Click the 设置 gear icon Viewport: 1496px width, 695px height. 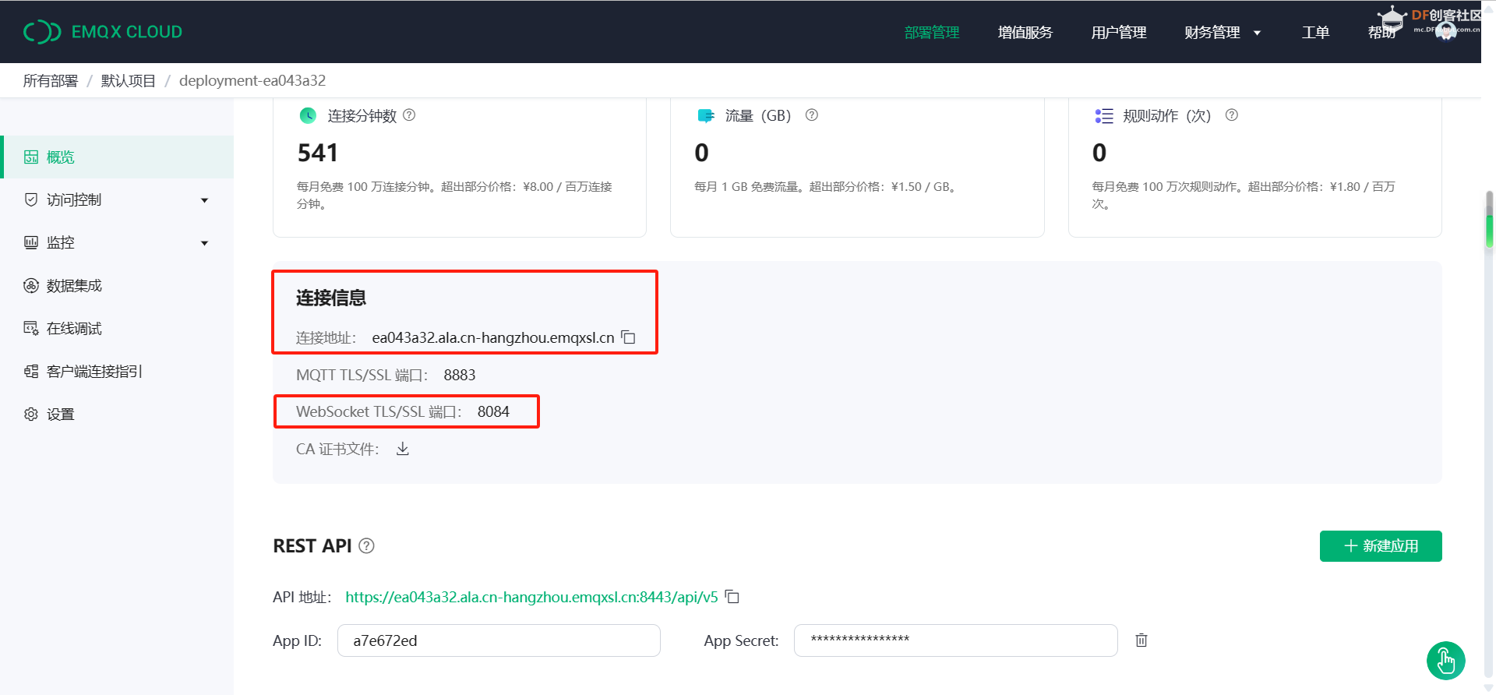31,415
